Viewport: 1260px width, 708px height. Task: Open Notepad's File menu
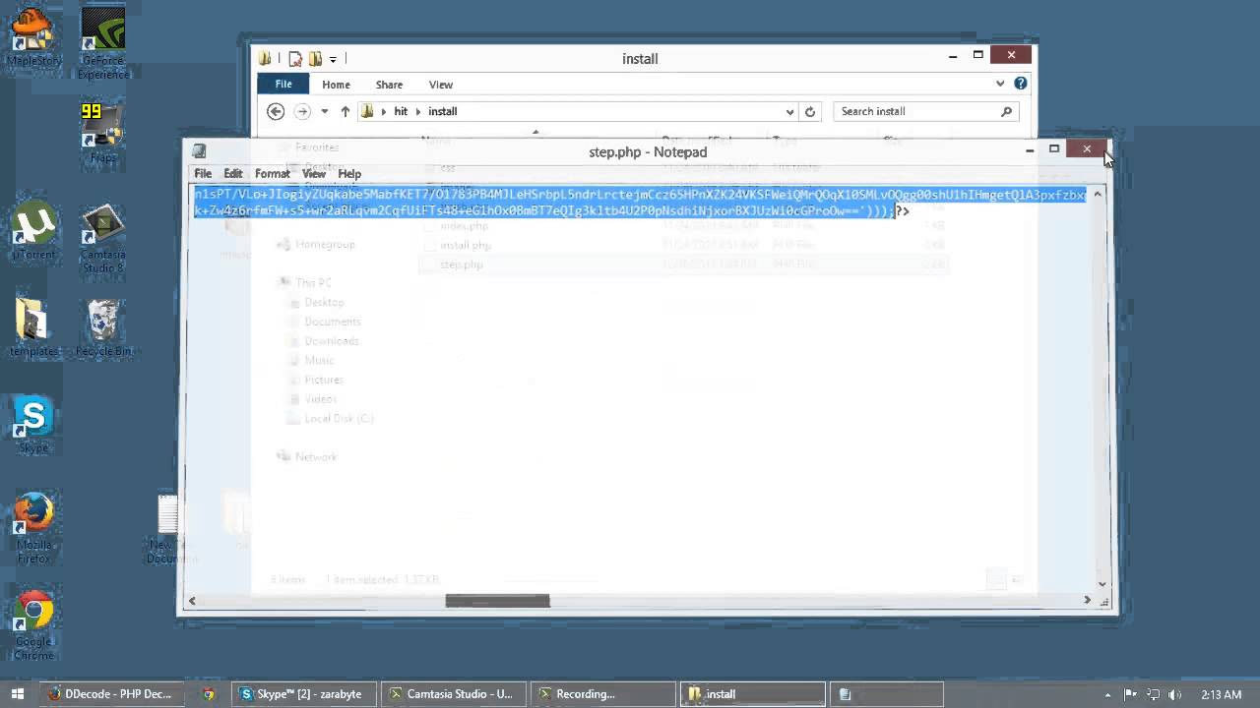[x=203, y=173]
